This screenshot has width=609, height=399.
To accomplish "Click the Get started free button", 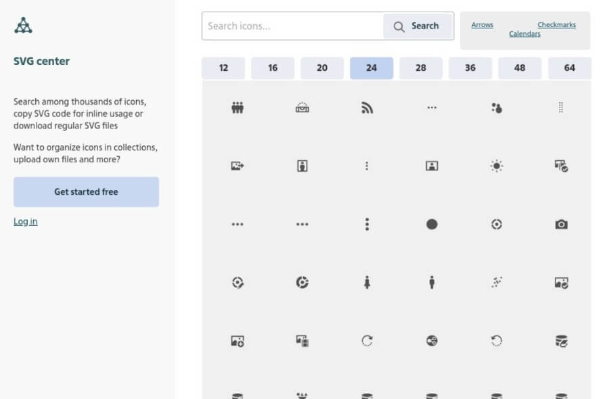I will [x=86, y=192].
